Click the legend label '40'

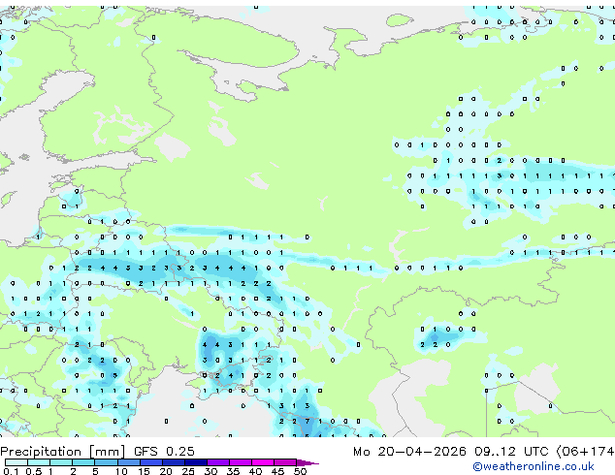click(x=255, y=471)
